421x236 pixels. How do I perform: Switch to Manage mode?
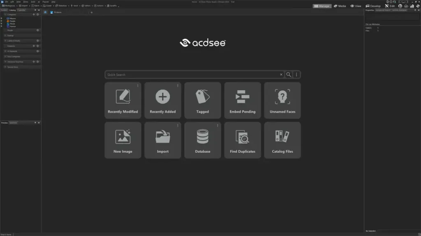[x=322, y=6]
